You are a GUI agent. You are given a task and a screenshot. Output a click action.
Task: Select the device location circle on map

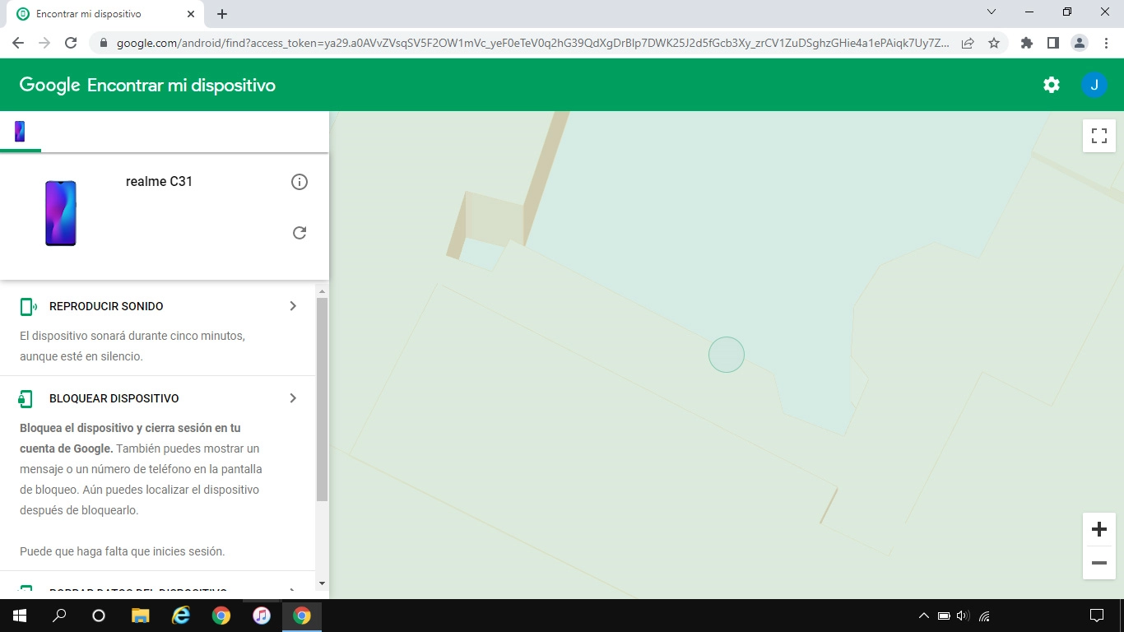[727, 354]
